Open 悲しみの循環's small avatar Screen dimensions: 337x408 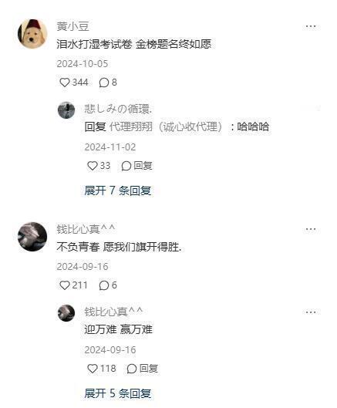tap(66, 110)
